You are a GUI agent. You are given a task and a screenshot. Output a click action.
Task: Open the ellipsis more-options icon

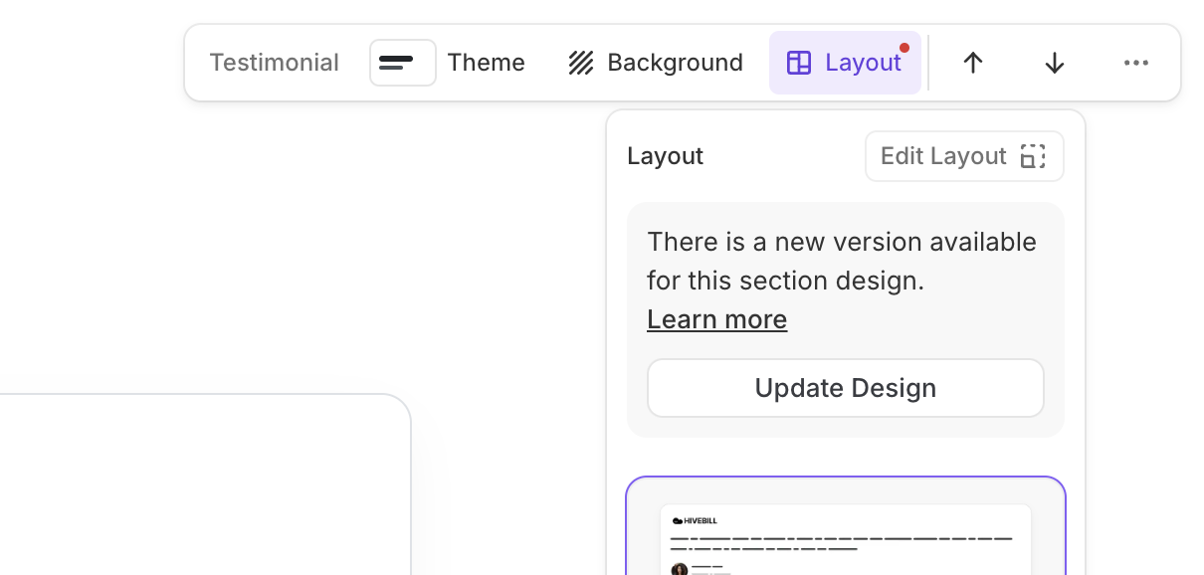pyautogui.click(x=1136, y=62)
